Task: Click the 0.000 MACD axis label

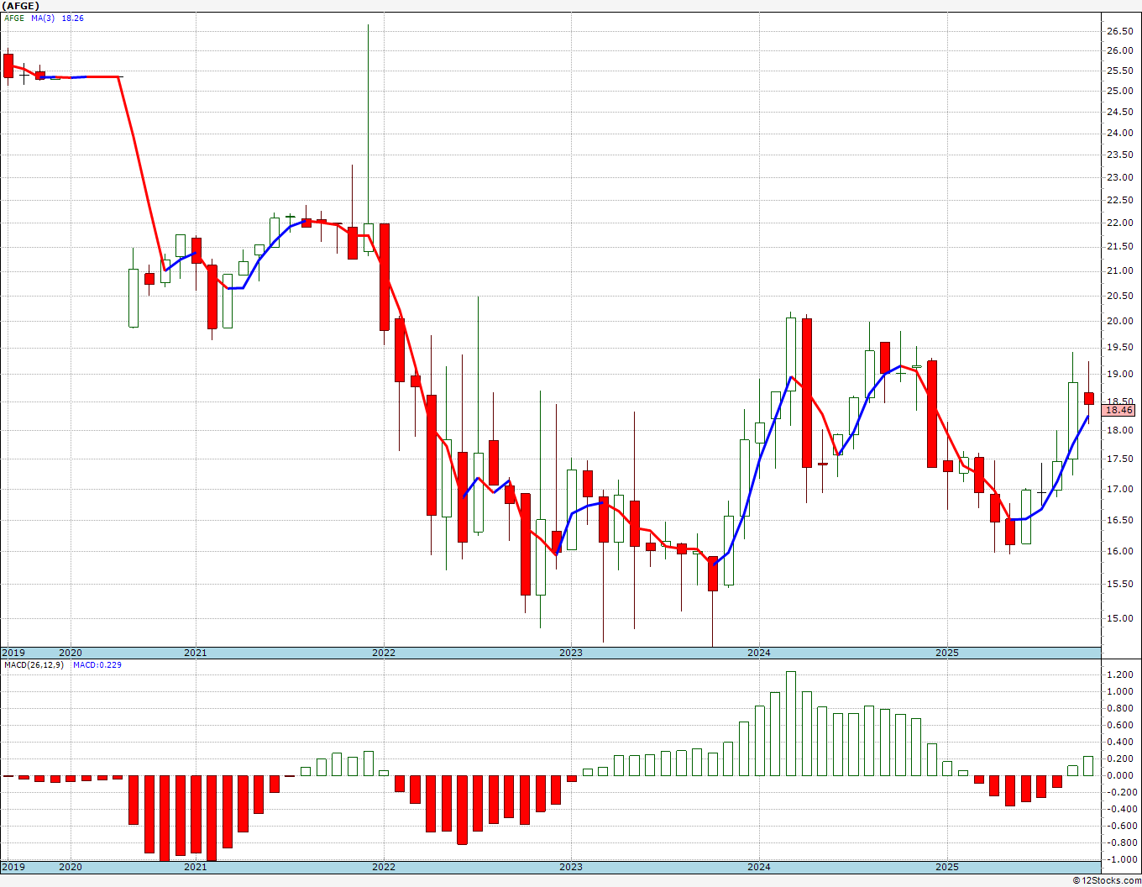Action: [1120, 775]
